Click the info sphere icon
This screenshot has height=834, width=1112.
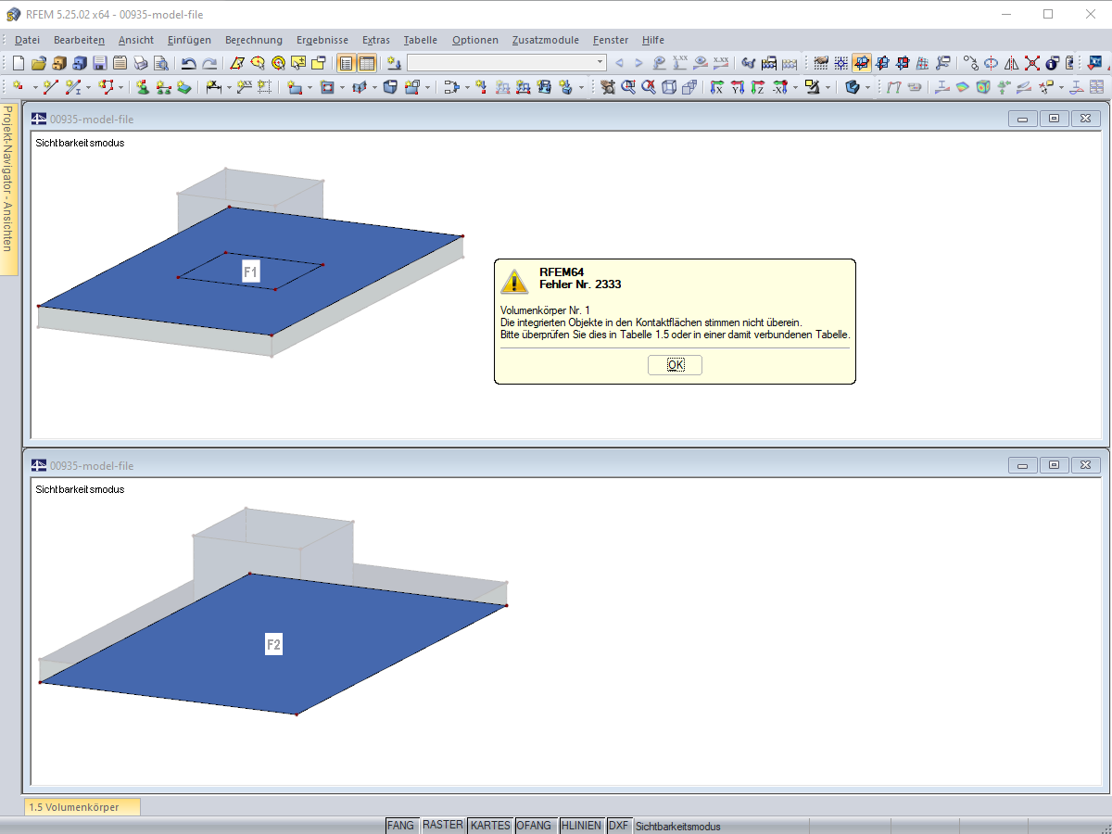click(x=1052, y=63)
